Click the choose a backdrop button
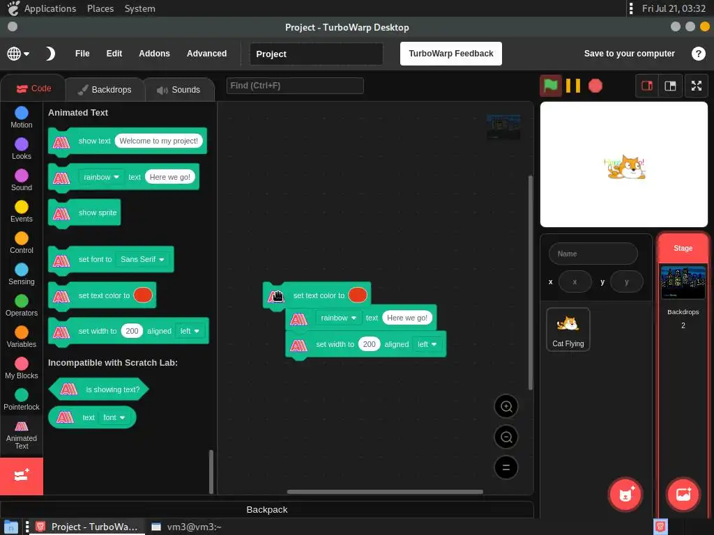 pyautogui.click(x=683, y=495)
